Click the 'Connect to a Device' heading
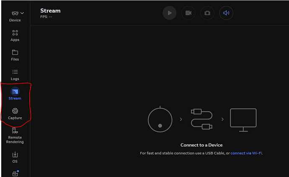Screen dimensions: 289x177 pyautogui.click(x=201, y=145)
